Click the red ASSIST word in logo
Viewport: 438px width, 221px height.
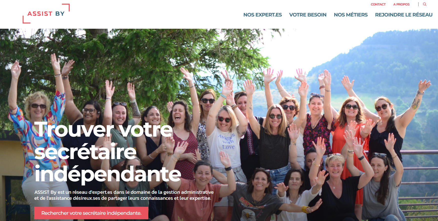click(40, 14)
